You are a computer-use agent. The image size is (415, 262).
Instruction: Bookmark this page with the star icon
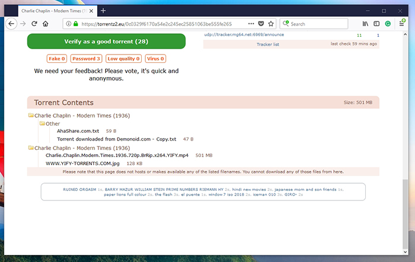point(271,24)
